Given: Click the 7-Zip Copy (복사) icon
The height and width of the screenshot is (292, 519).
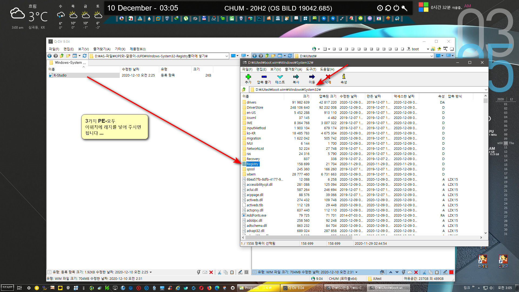Looking at the screenshot, I should [x=296, y=77].
